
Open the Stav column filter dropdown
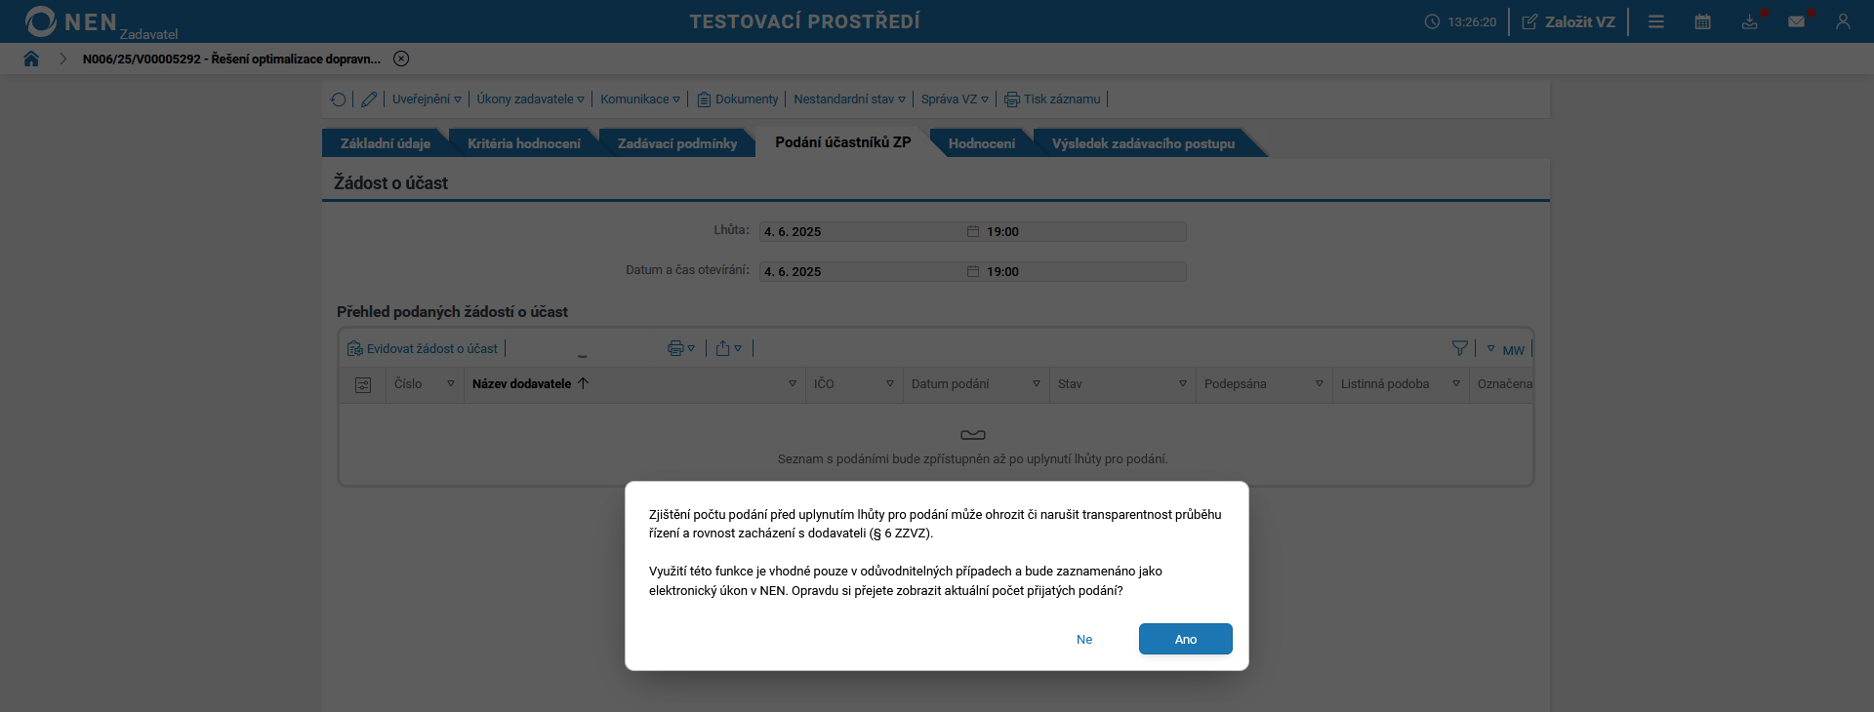point(1182,384)
